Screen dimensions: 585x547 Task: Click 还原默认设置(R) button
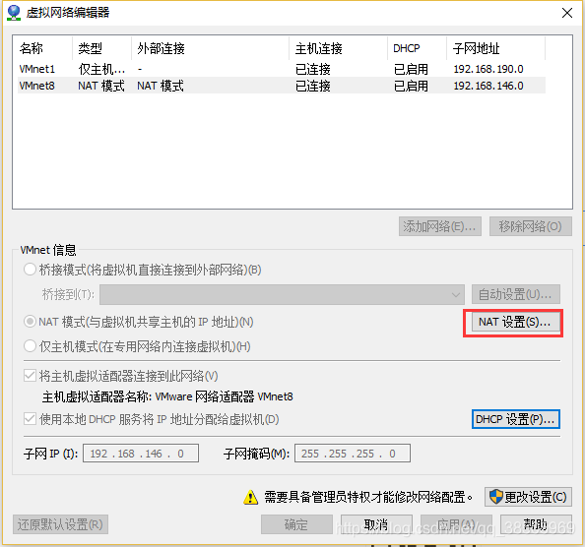(60, 524)
